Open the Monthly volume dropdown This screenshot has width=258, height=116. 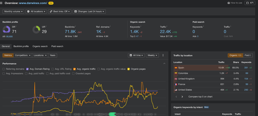click(13, 12)
